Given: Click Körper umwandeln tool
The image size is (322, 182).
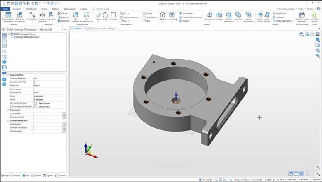Looking at the screenshot, I should tap(248, 17).
